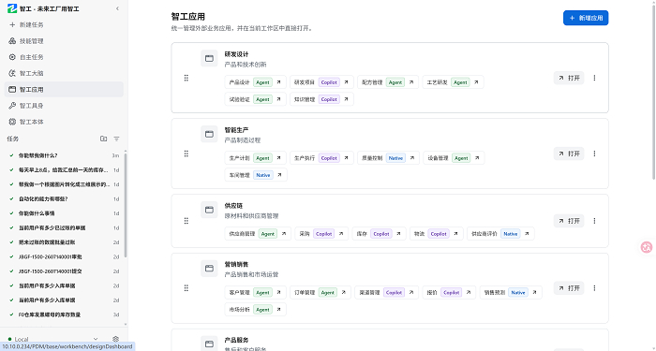656x351 pixels.
Task: Open the 配方管理 Agent chip
Action: point(388,82)
